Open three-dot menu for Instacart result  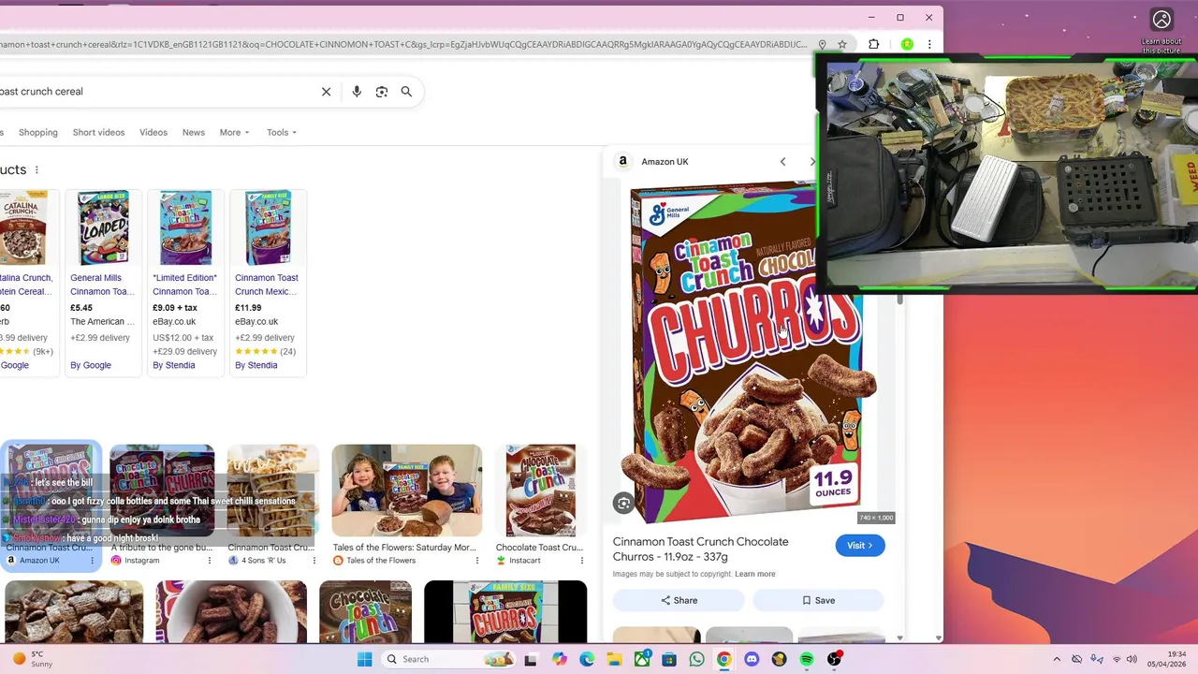581,561
